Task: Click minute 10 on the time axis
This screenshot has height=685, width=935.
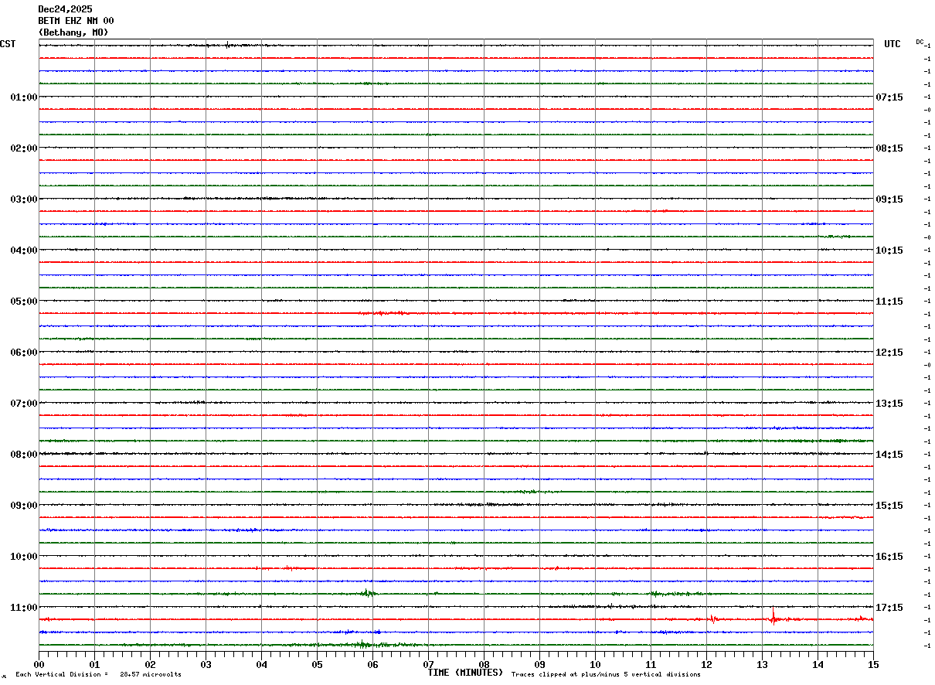Action: coord(595,664)
